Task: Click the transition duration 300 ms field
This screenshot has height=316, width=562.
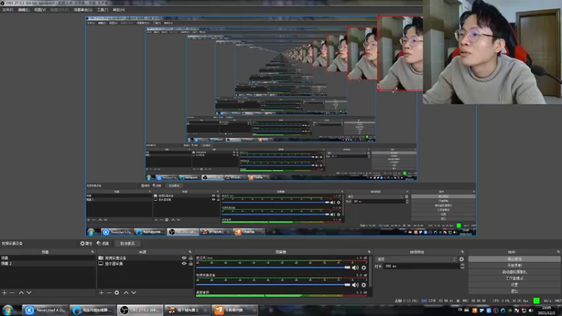Action: pos(421,266)
